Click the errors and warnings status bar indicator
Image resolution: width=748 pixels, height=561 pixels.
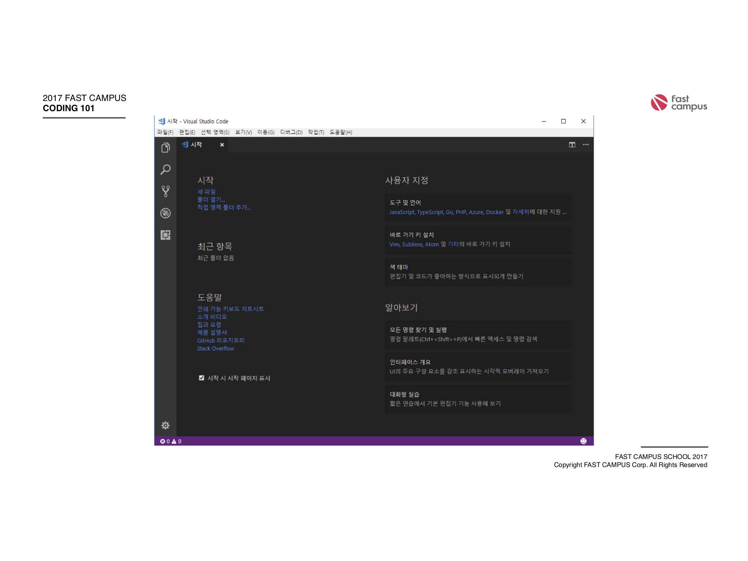pos(171,441)
